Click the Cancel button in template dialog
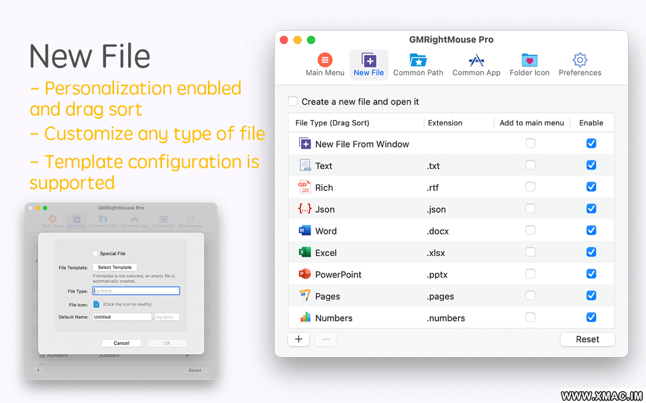The image size is (646, 403). (121, 343)
